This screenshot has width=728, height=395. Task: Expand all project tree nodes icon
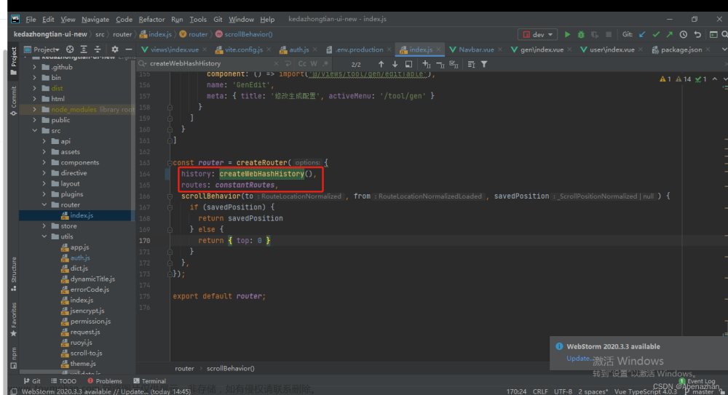tap(84, 49)
